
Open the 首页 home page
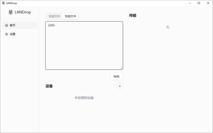19,25
